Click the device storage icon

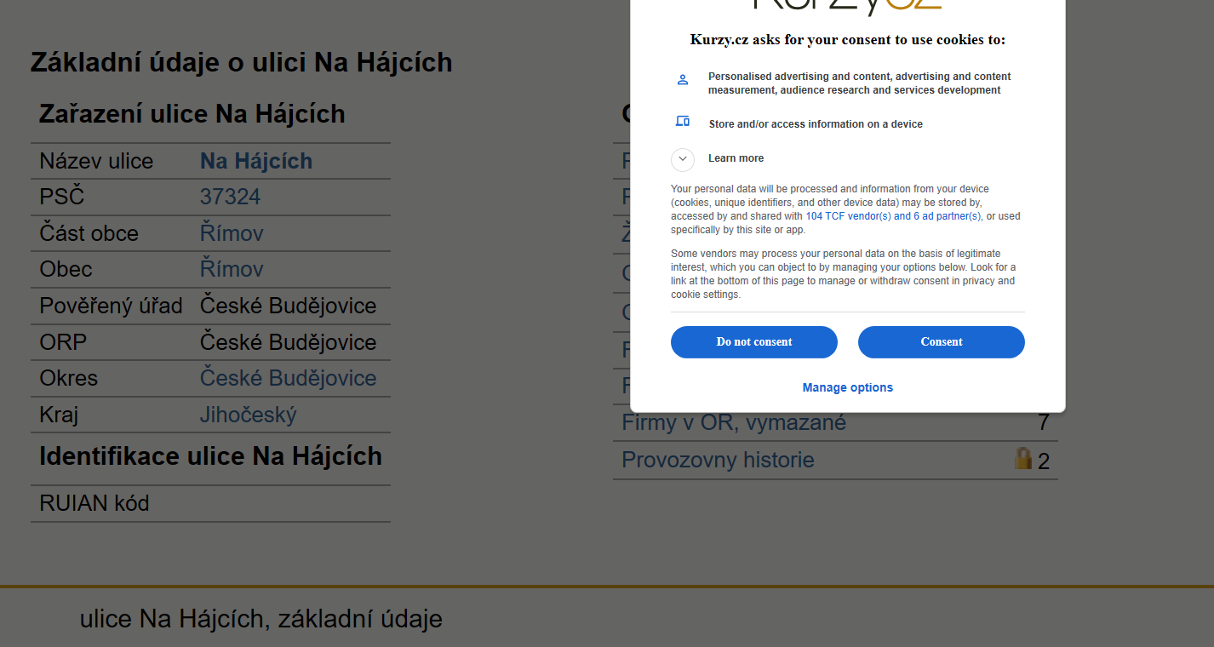click(683, 121)
